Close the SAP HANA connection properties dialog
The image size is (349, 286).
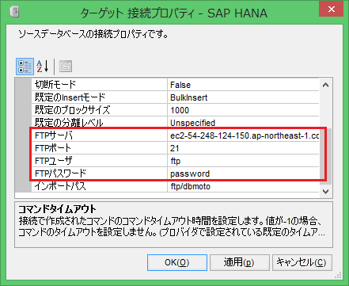click(332, 9)
